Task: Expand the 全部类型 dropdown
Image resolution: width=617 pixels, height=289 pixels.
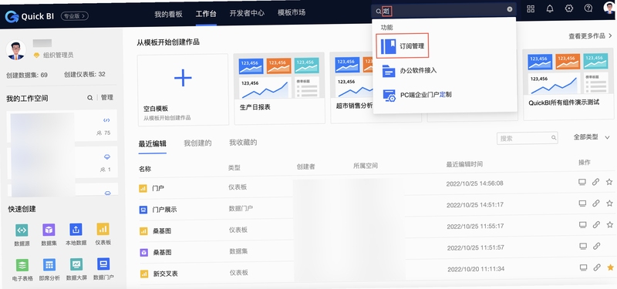Action: click(x=591, y=137)
